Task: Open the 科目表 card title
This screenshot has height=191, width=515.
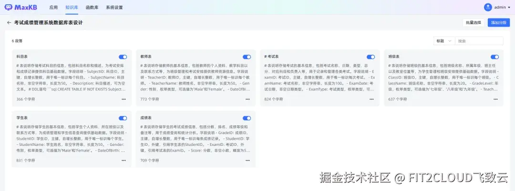Action: pos(21,57)
